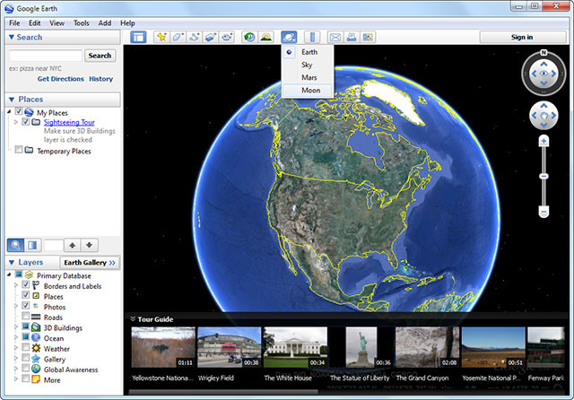Click the Places panel search magnifier button
This screenshot has width=574, height=400.
pos(16,245)
